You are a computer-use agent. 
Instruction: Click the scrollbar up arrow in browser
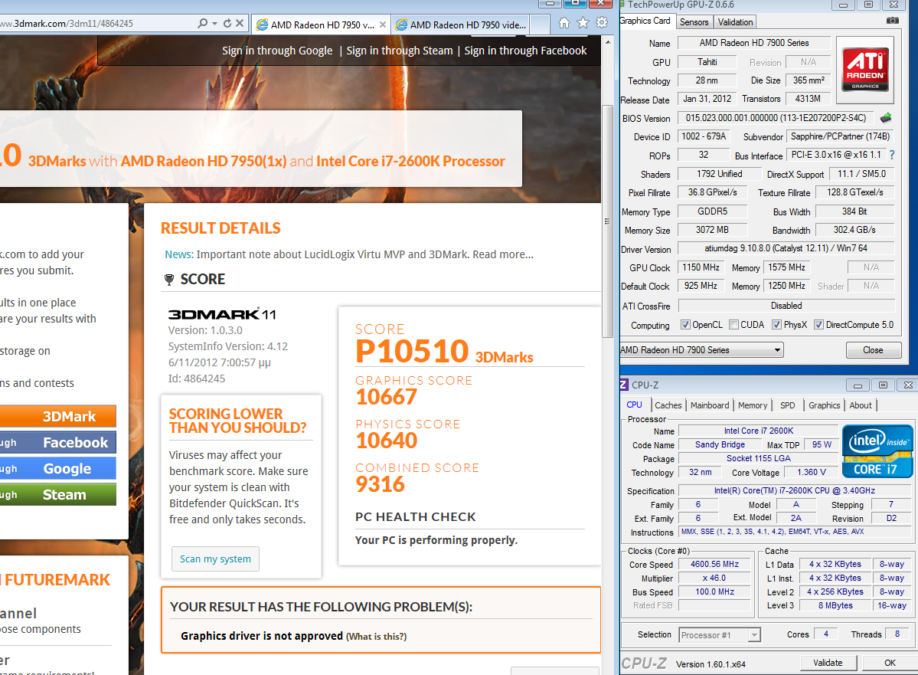click(607, 42)
